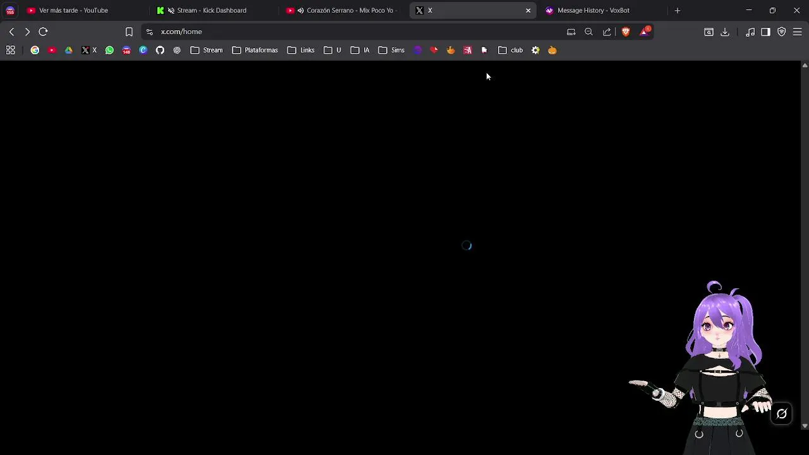809x455 pixels.
Task: Expand the IA bookmarks folder
Action: point(360,50)
